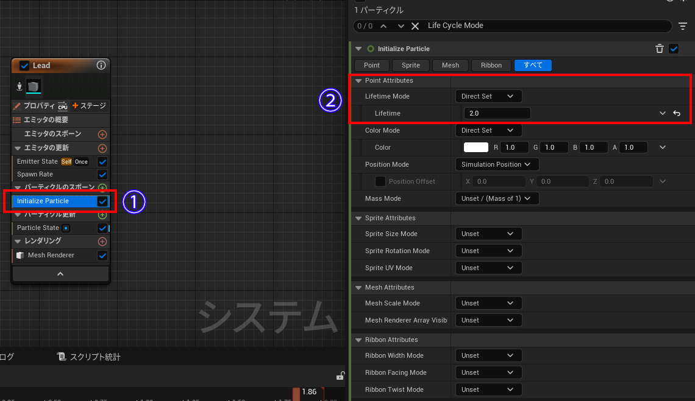Add module to エミッタの更新

tap(102, 148)
